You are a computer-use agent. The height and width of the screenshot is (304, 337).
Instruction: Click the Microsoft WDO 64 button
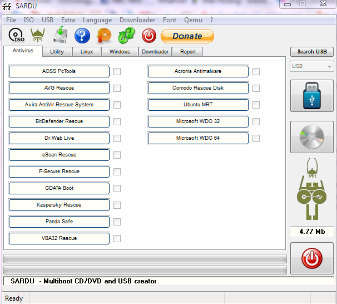click(198, 138)
